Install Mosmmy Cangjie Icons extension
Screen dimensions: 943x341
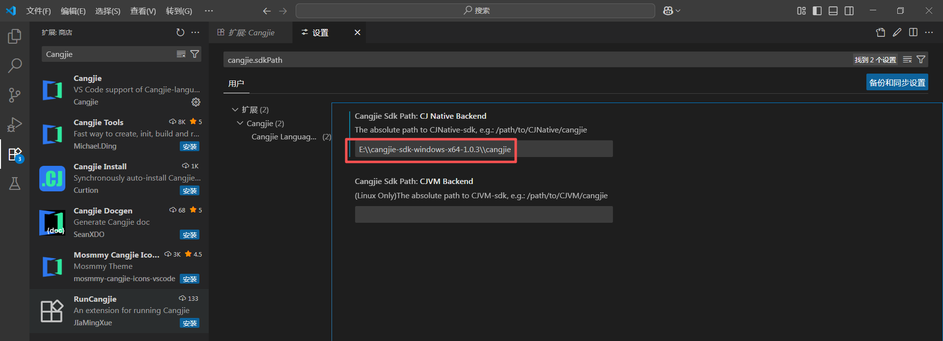[x=190, y=279]
